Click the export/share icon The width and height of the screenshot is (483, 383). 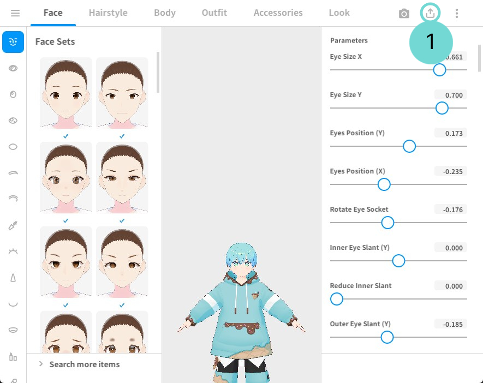click(431, 14)
